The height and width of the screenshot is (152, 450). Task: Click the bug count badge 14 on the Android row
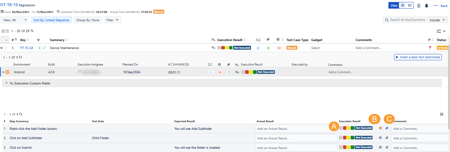220,72
